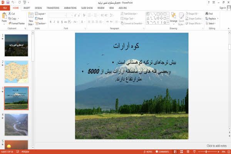Click COMMENTS in status bar
The width and height of the screenshot is (231, 154).
[x=162, y=152]
